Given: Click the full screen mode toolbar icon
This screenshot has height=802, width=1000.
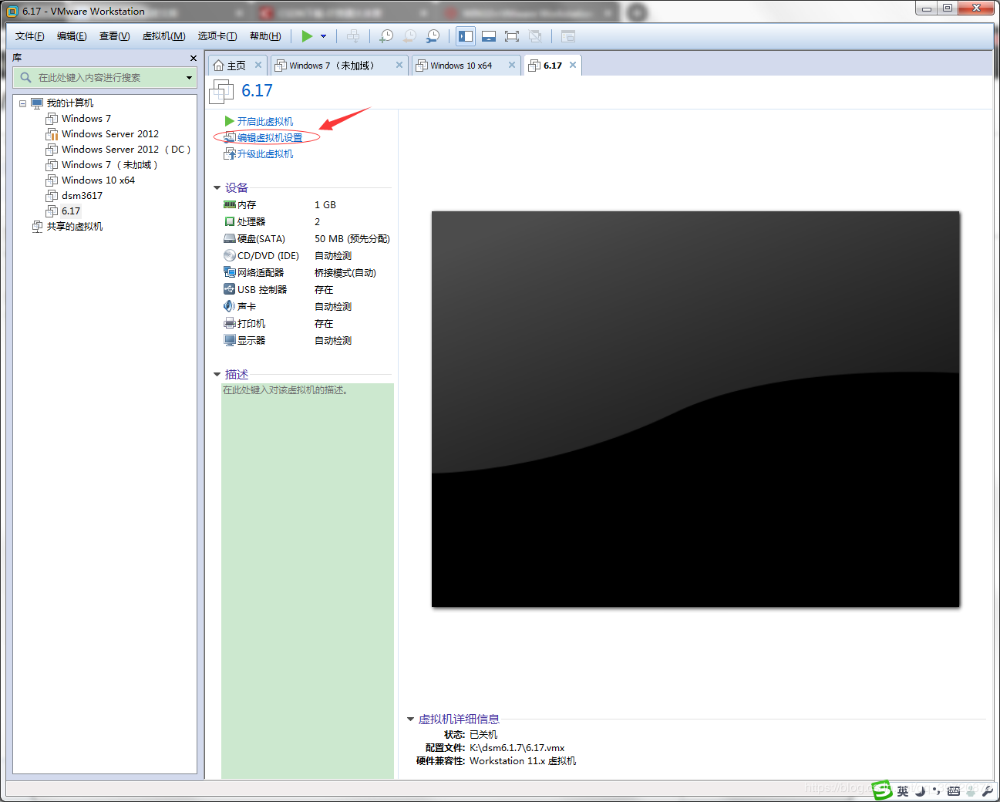Looking at the screenshot, I should click(x=512, y=36).
